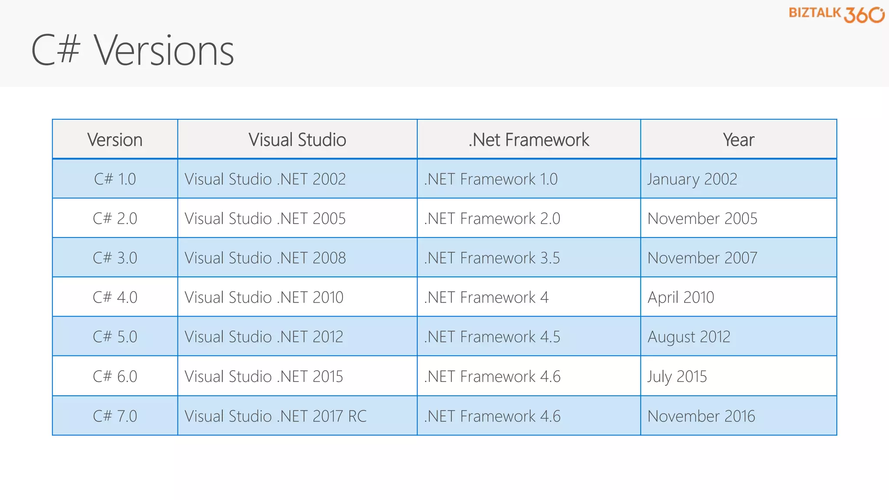
Task: Select '.NET Framework 2.0' cell
Action: [529, 218]
